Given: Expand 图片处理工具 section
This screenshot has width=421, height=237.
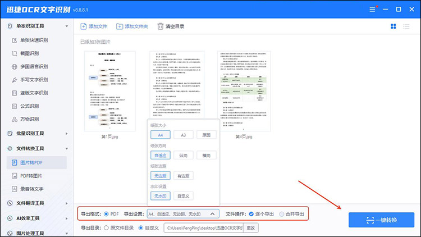Looking at the screenshot, I should click(x=67, y=234).
